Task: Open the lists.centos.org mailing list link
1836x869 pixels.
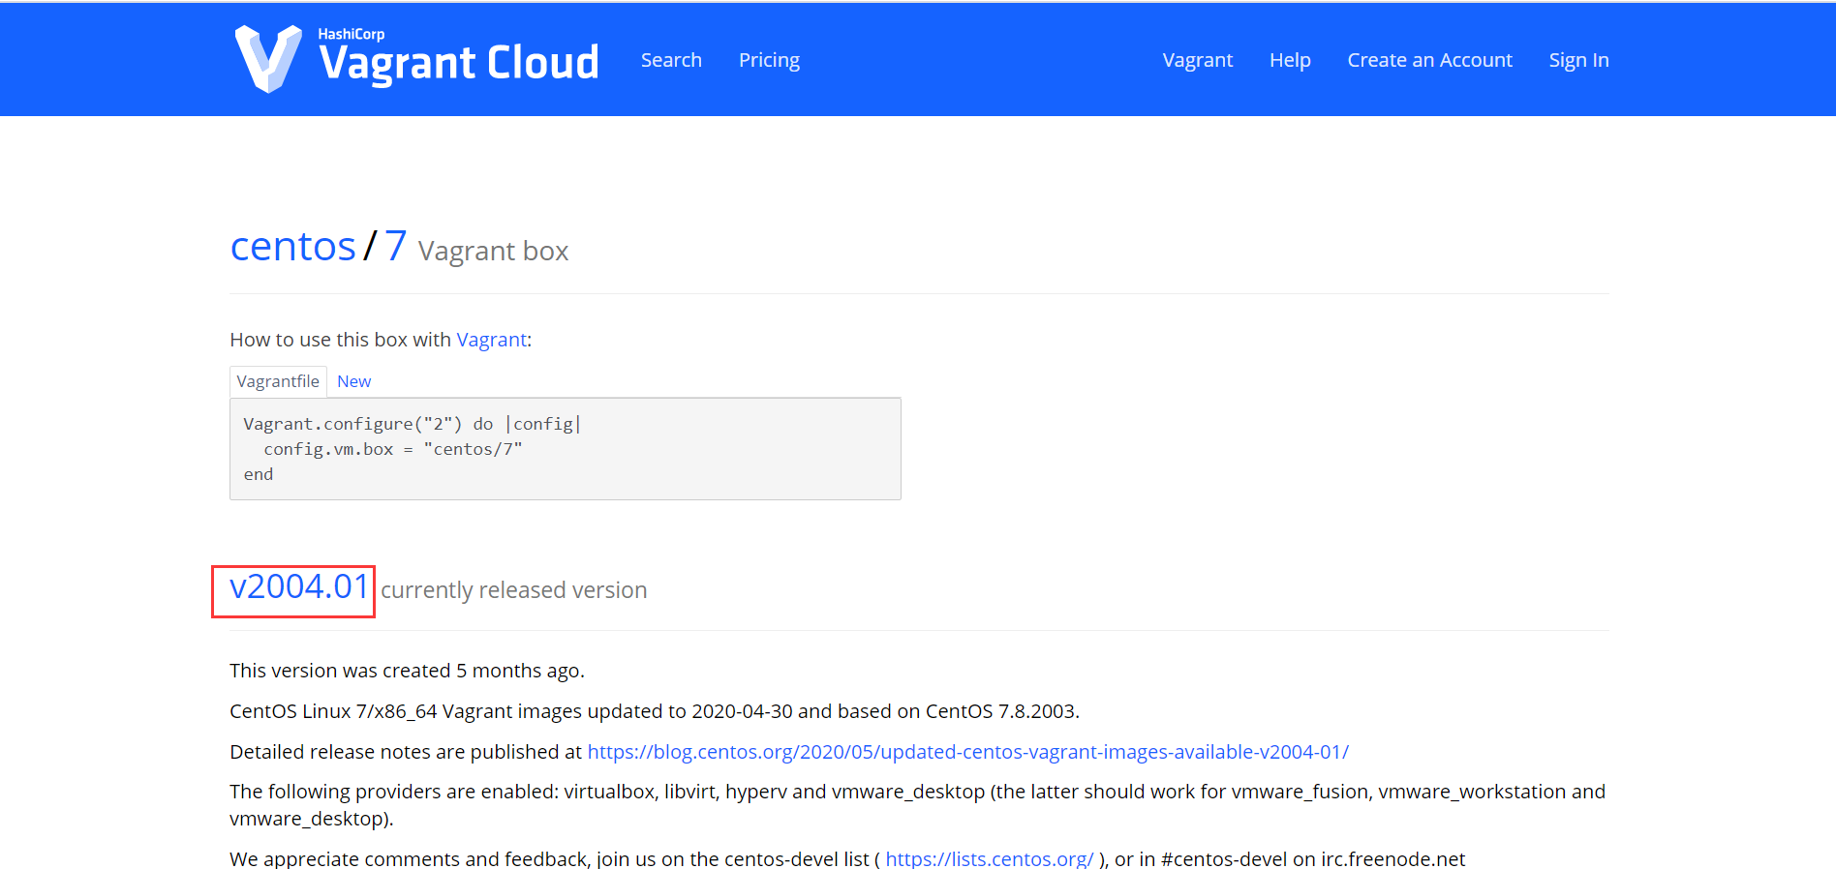Action: pyautogui.click(x=989, y=858)
